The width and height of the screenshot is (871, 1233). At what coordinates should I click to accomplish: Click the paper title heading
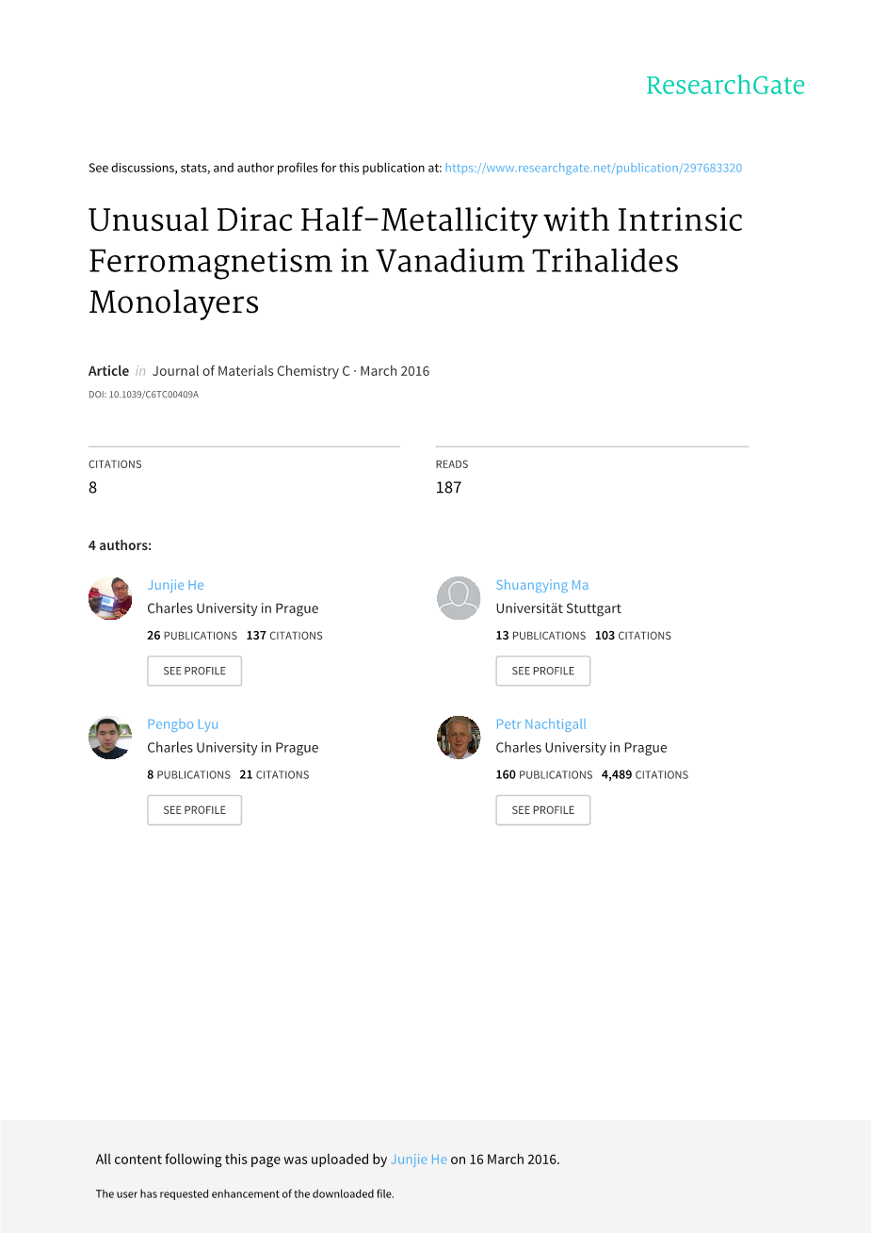coord(415,261)
